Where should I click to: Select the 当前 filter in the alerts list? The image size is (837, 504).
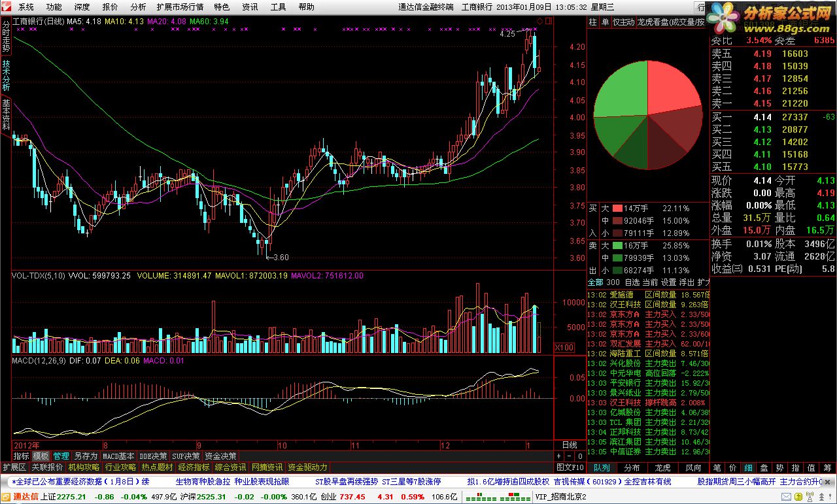coord(650,282)
